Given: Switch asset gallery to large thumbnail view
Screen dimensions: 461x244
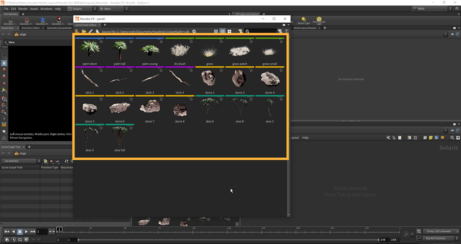Looking at the screenshot, I should click(x=230, y=31).
